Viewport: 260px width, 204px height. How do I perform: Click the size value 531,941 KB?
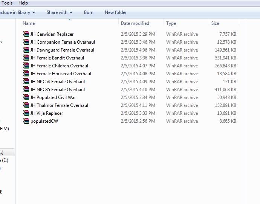click(225, 58)
